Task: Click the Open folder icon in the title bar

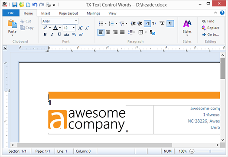Action: click(22, 5)
